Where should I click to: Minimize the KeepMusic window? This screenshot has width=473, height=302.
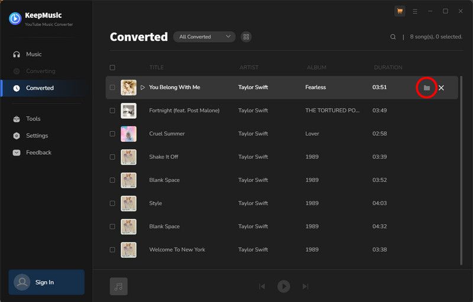[x=430, y=11]
